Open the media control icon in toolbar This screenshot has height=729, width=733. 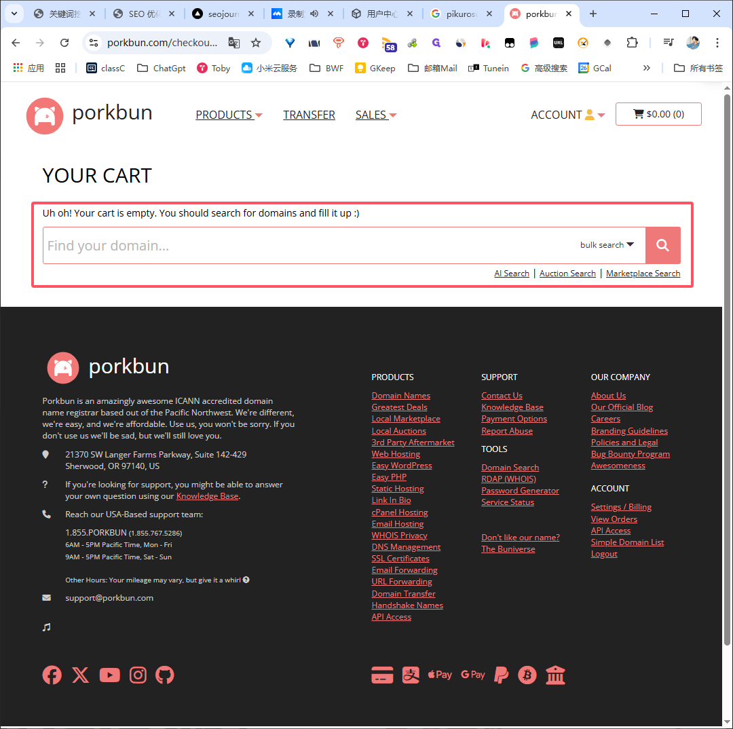pos(669,43)
